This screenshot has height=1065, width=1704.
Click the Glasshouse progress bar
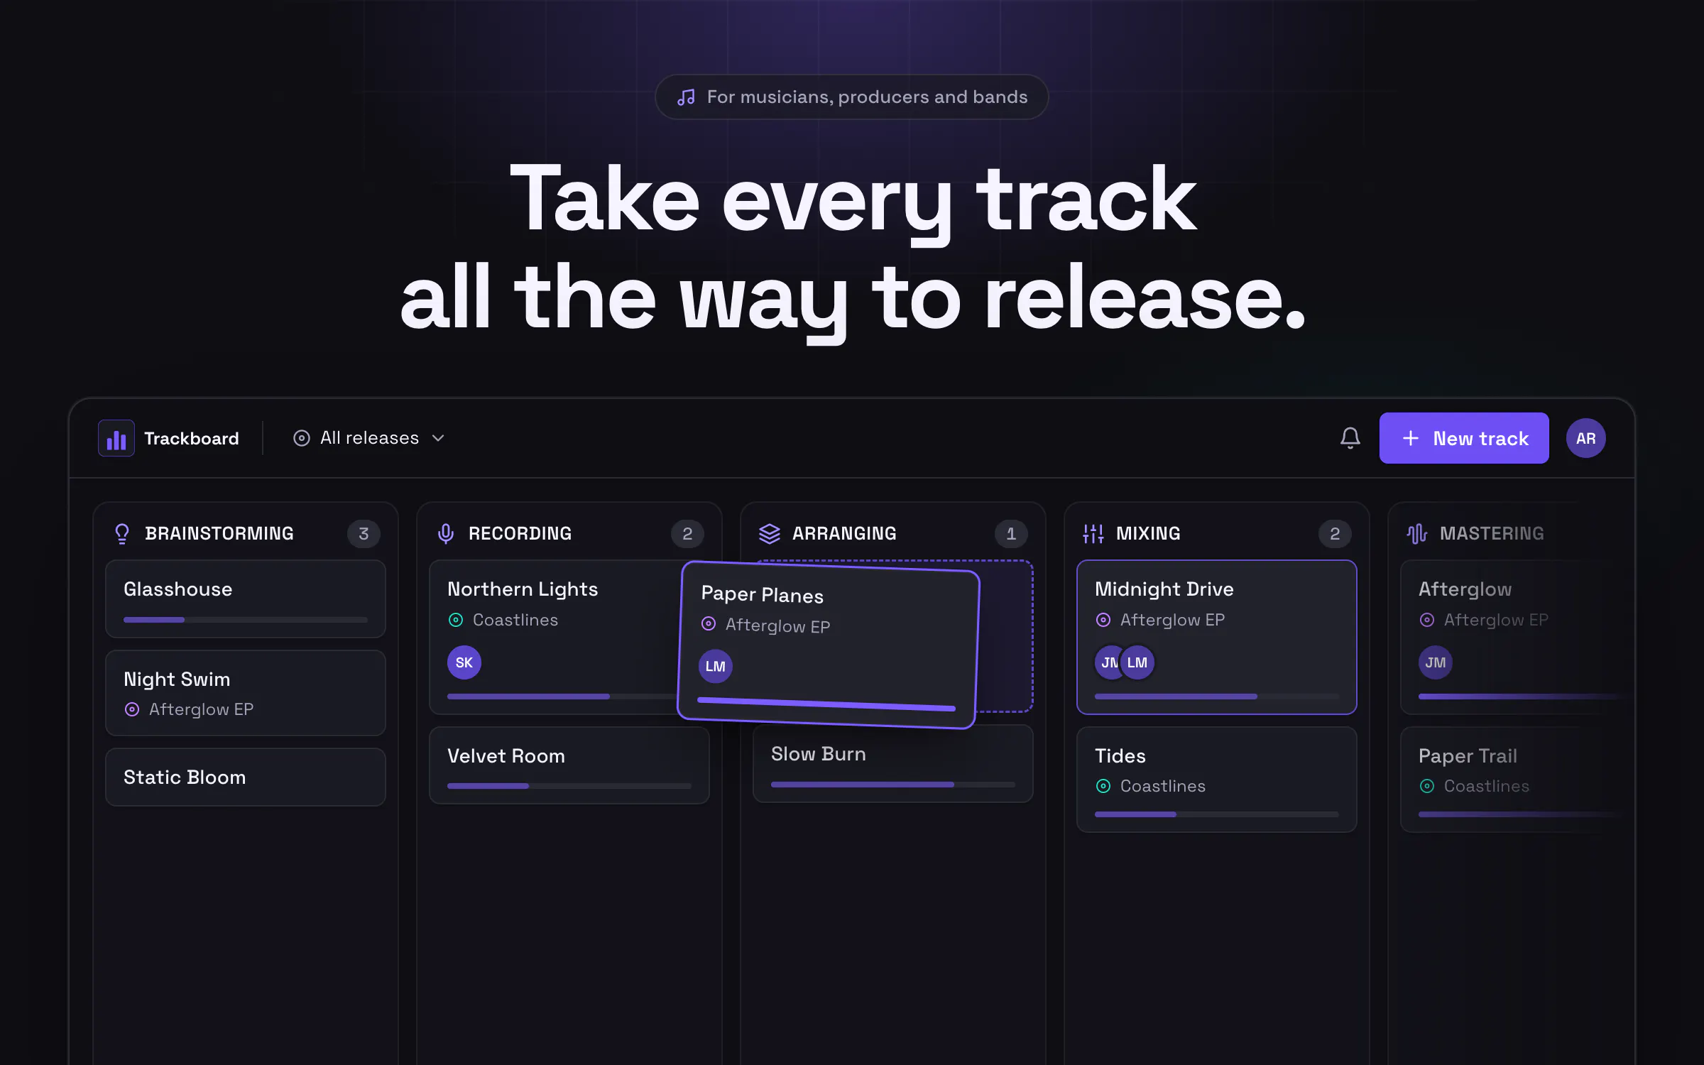[246, 620]
